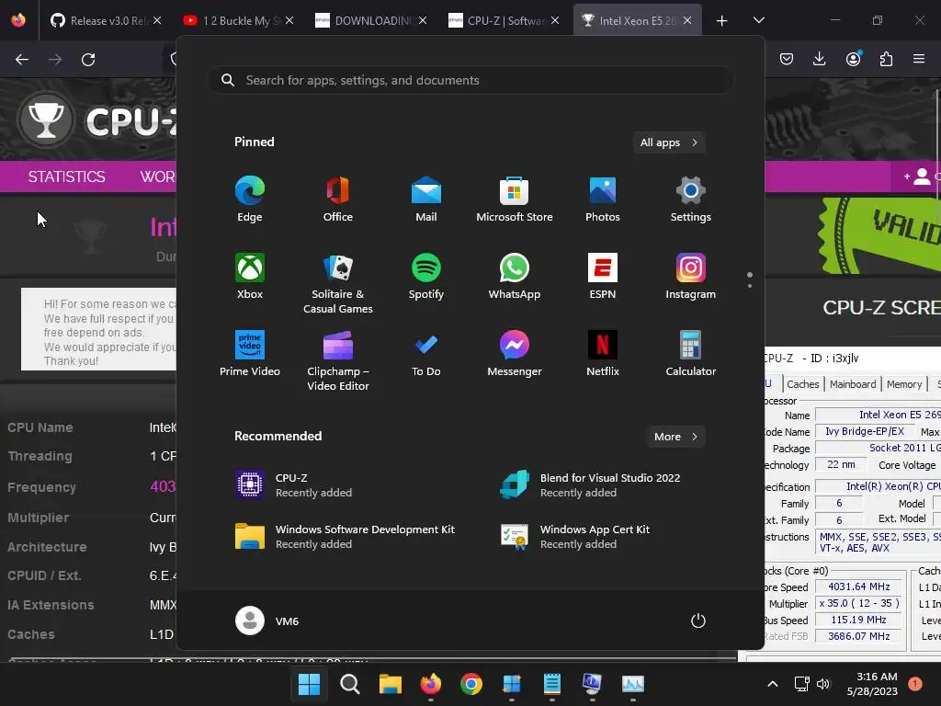Launch the Photos app

click(603, 199)
